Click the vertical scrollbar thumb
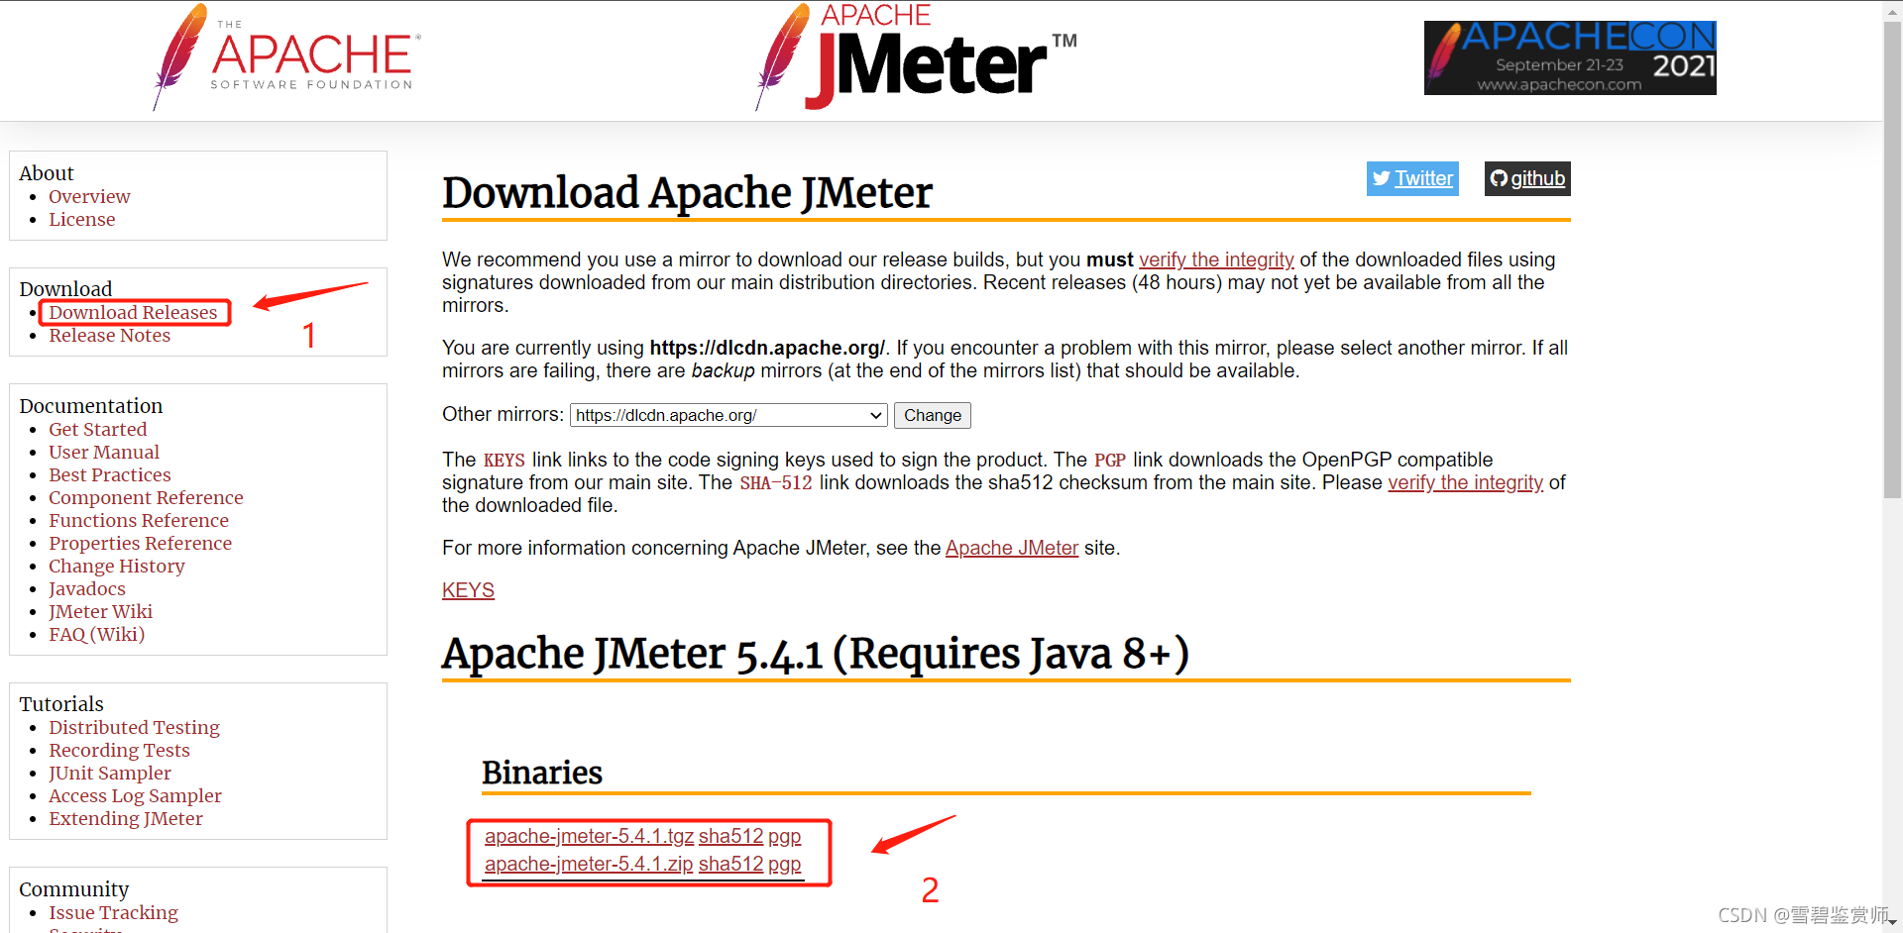Viewport: 1903px width, 933px height. click(x=1892, y=258)
